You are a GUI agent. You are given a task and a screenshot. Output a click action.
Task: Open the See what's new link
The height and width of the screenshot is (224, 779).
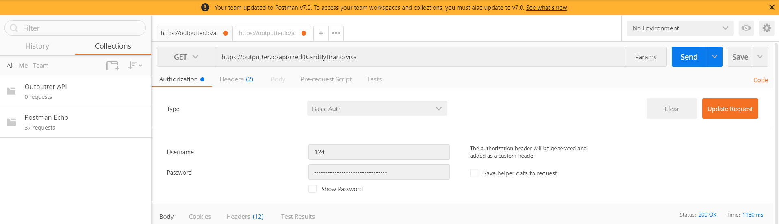point(546,8)
